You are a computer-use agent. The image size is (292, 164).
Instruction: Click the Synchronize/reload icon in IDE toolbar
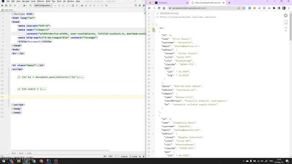click(x=10, y=5)
